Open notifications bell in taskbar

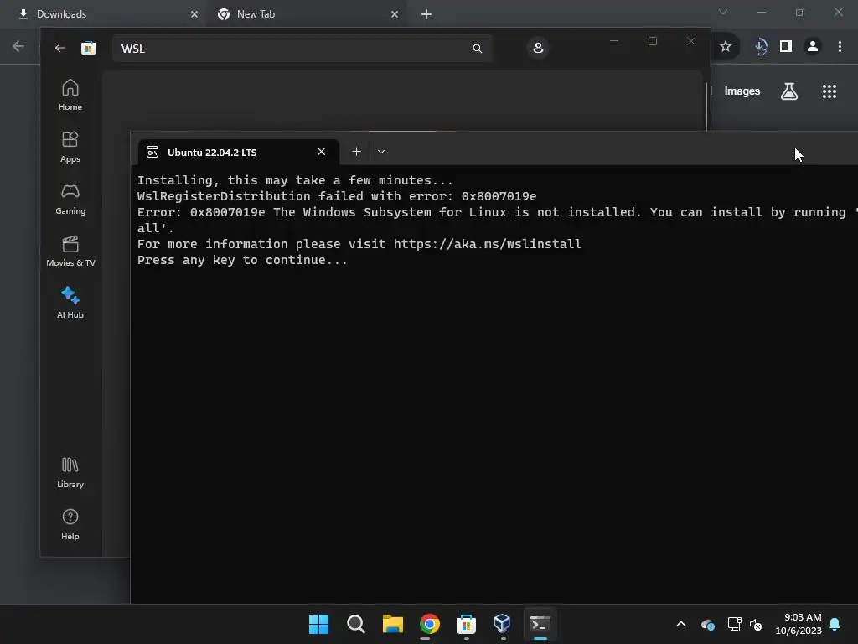tap(835, 624)
